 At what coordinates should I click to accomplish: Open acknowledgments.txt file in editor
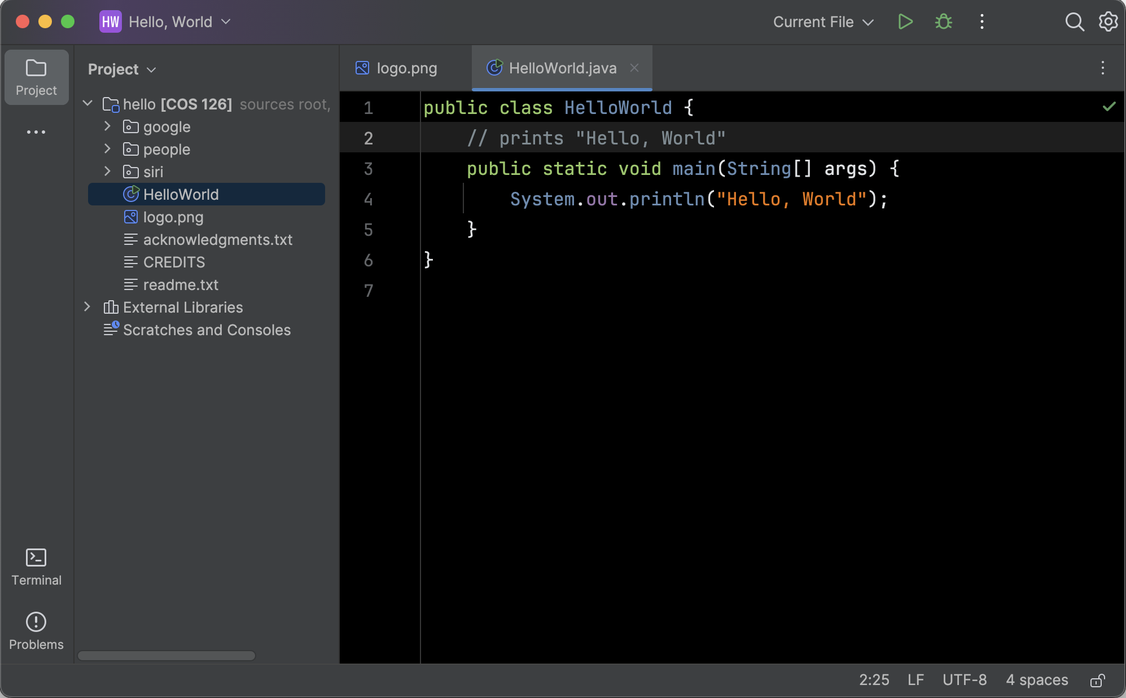coord(218,240)
